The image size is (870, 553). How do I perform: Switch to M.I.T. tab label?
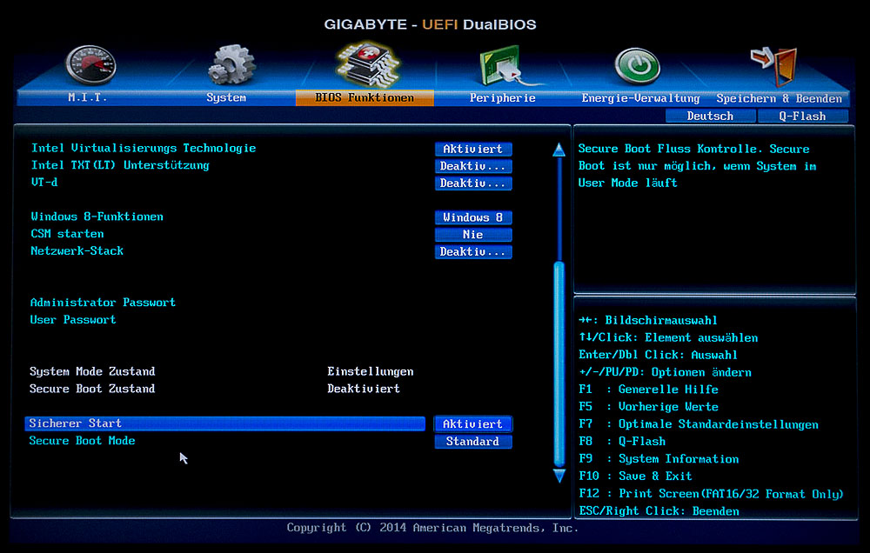pyautogui.click(x=87, y=97)
